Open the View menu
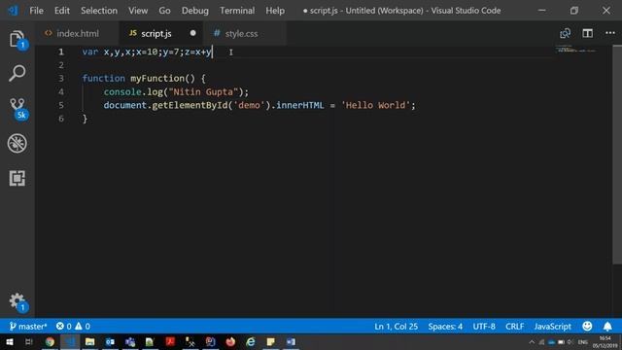This screenshot has width=622, height=350. tap(138, 11)
